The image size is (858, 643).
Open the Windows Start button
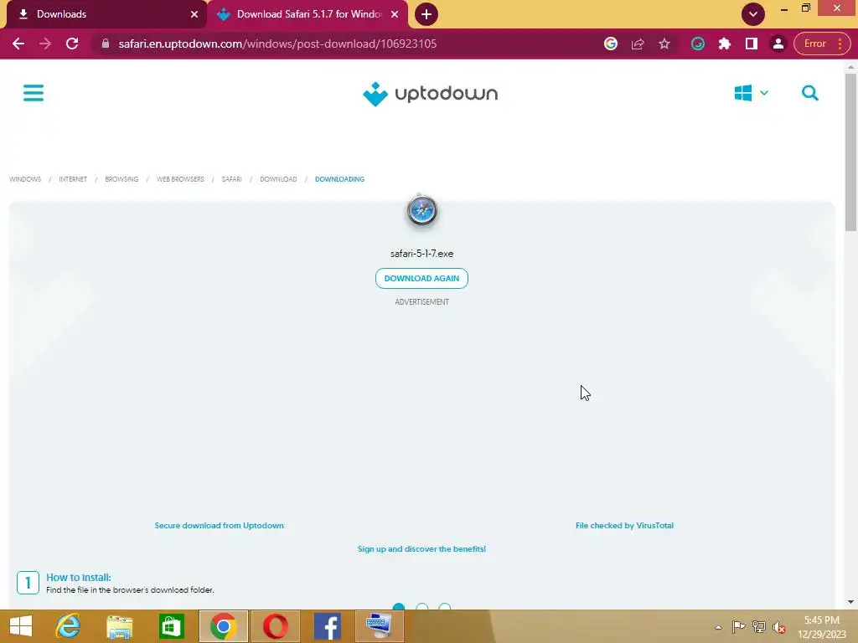(21, 626)
